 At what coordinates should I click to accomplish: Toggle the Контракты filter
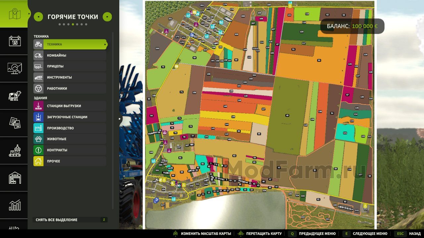click(x=70, y=150)
